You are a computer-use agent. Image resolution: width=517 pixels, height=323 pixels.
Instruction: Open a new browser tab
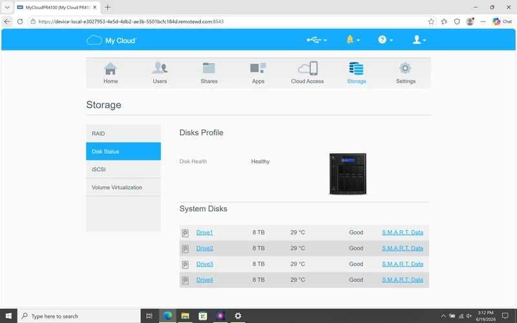(x=107, y=7)
